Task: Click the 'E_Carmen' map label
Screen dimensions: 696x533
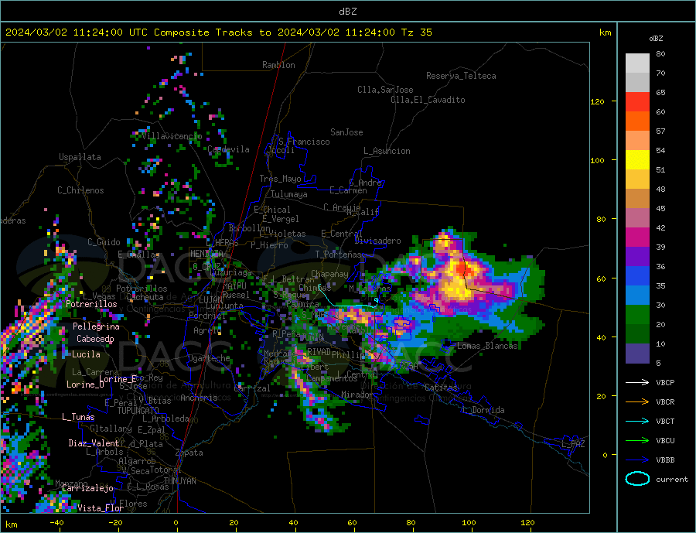Action: tap(349, 191)
